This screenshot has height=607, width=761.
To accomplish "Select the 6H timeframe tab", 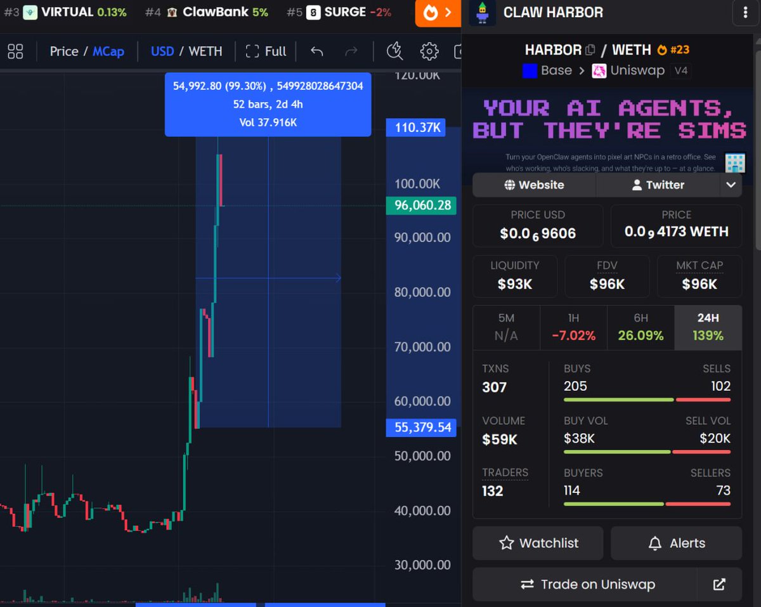I will click(x=641, y=327).
